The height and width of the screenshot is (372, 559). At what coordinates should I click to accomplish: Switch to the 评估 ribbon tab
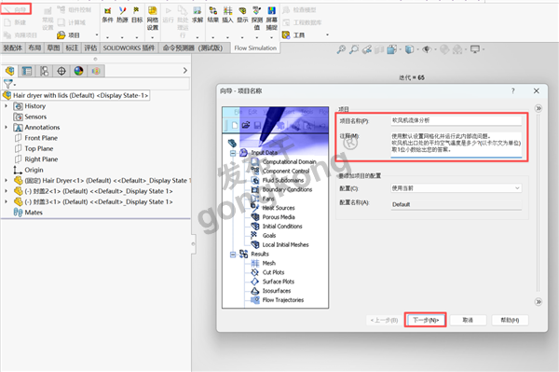coord(90,48)
